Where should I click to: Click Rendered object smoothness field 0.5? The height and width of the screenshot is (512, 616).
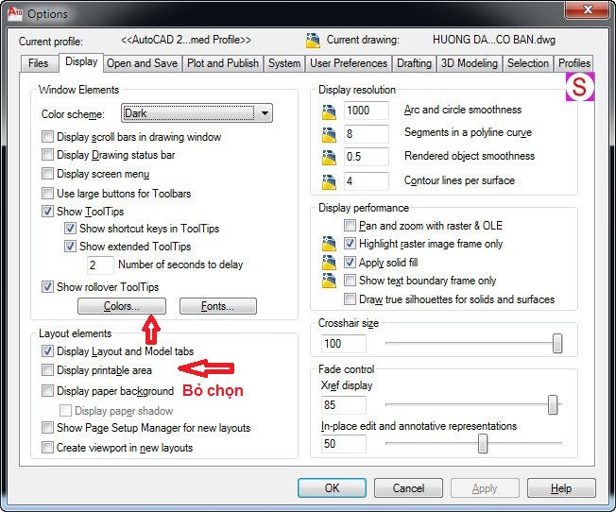tap(367, 157)
